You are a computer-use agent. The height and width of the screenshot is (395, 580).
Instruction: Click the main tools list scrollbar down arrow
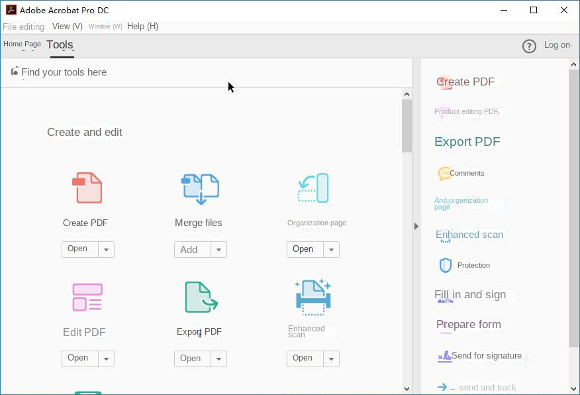[407, 389]
